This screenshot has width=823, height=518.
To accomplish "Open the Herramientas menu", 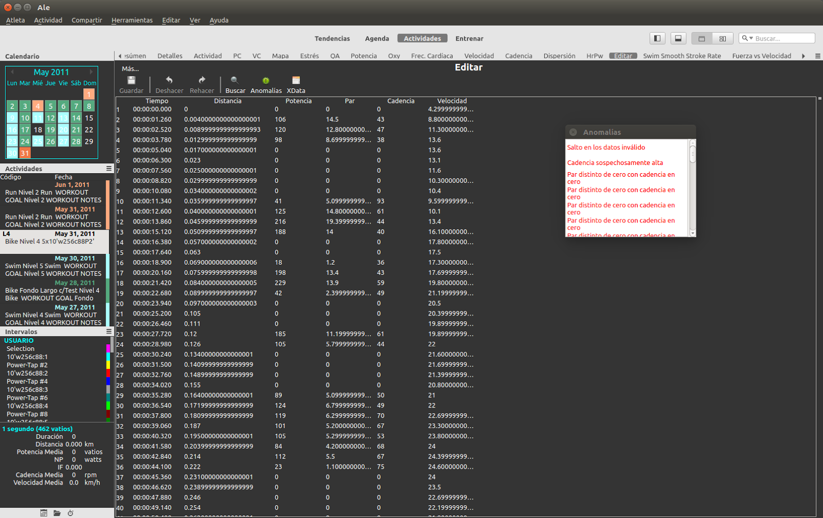I will [x=132, y=20].
